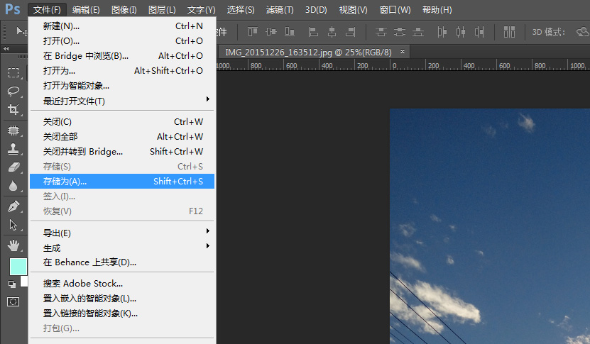Open the 窗口(W) menu

point(395,10)
